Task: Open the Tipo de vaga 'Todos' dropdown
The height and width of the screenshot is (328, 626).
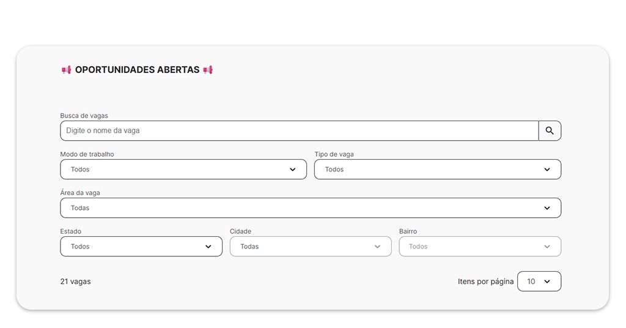Action: 428,170
